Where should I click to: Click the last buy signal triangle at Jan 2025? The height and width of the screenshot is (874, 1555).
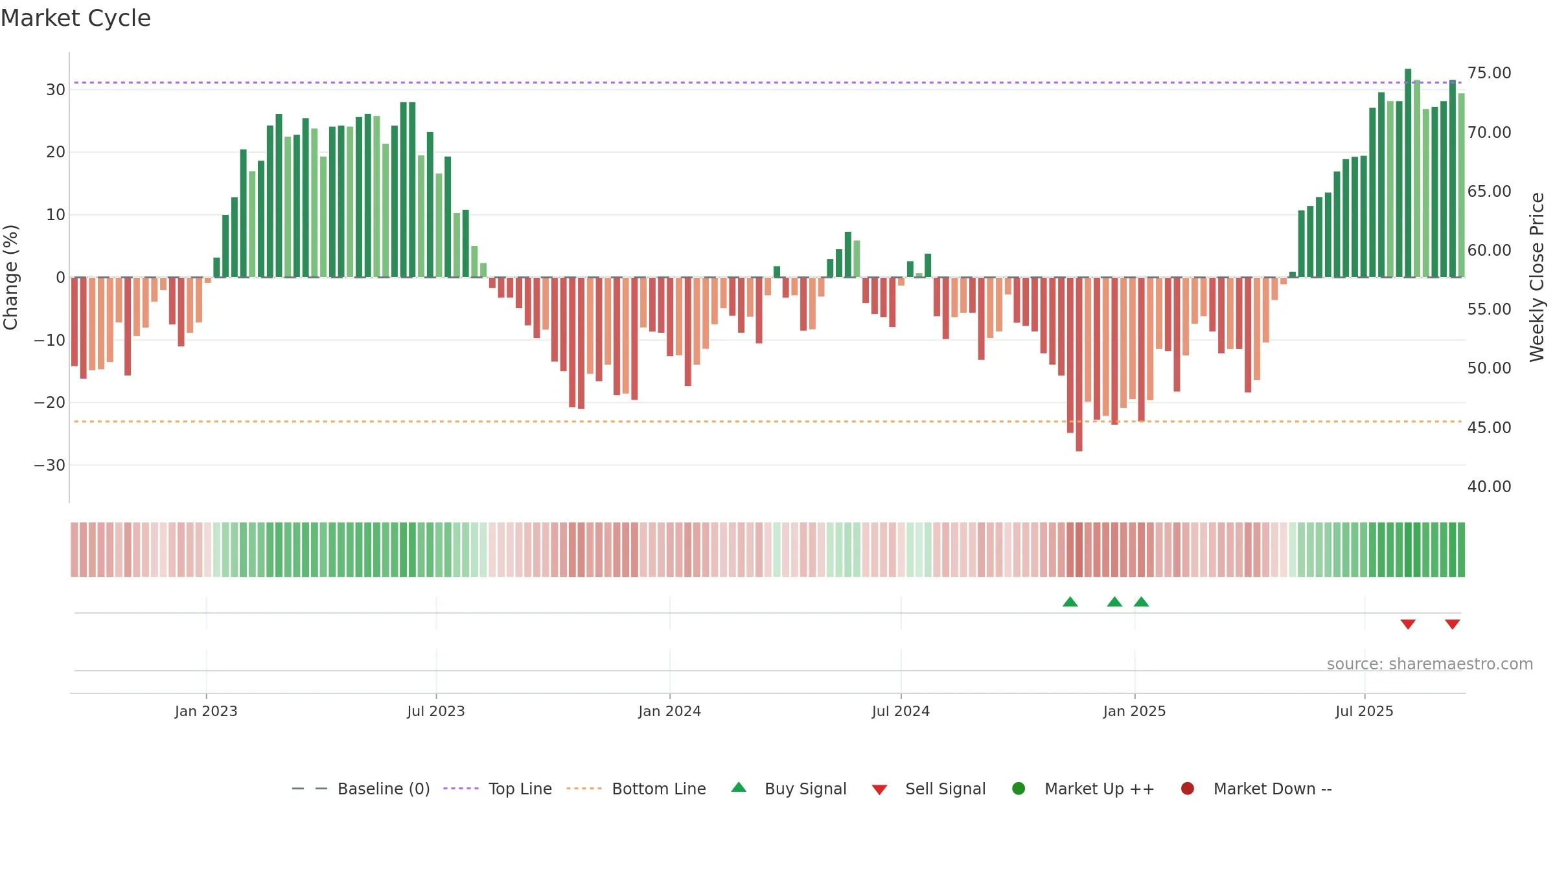click(x=1142, y=601)
